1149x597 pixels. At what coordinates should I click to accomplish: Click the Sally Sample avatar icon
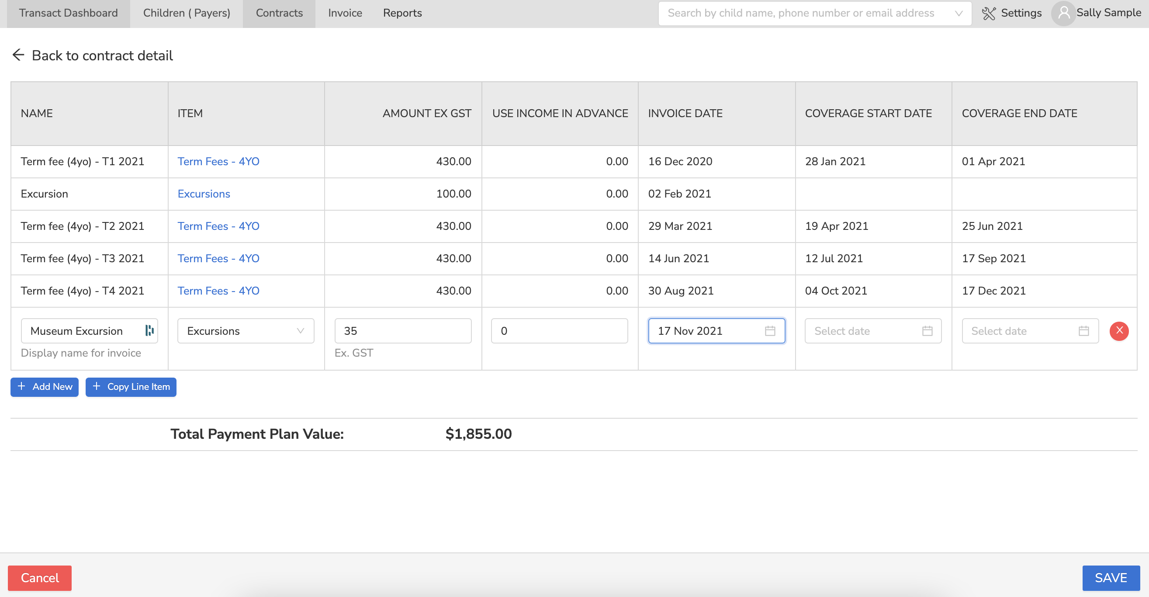(1063, 14)
